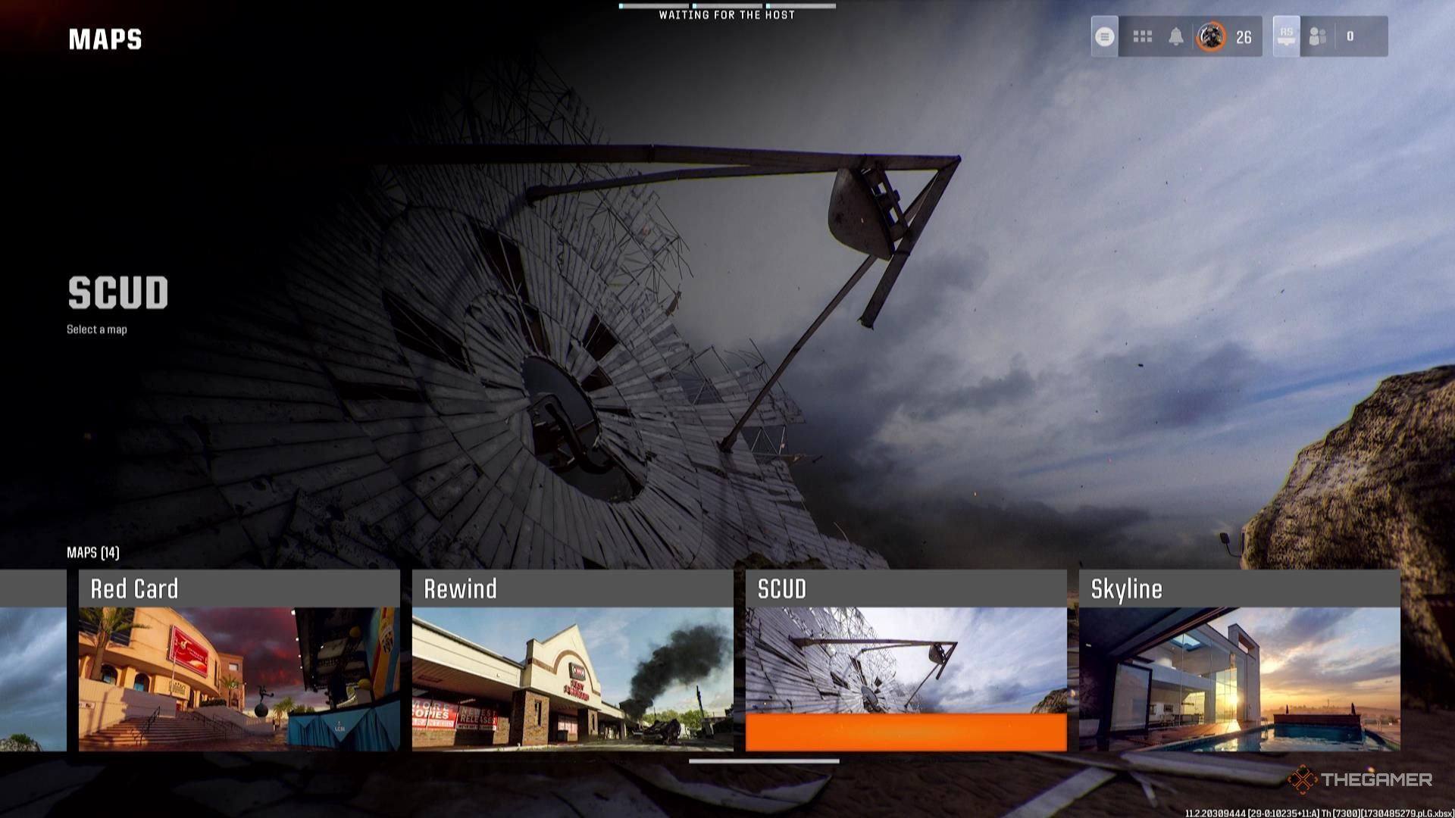
Task: Open the friends party icon
Action: tap(1318, 36)
